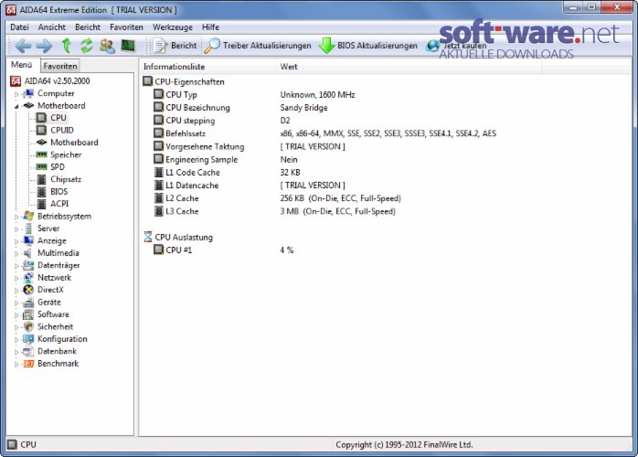Image resolution: width=638 pixels, height=457 pixels.
Task: Open the green monitor diagnostics icon
Action: [x=128, y=46]
